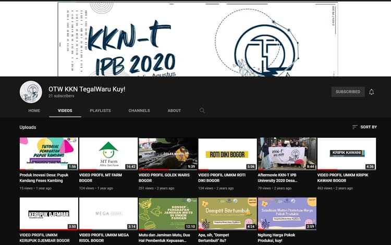Click "463 views · 2 years ago" text

tap(335, 188)
